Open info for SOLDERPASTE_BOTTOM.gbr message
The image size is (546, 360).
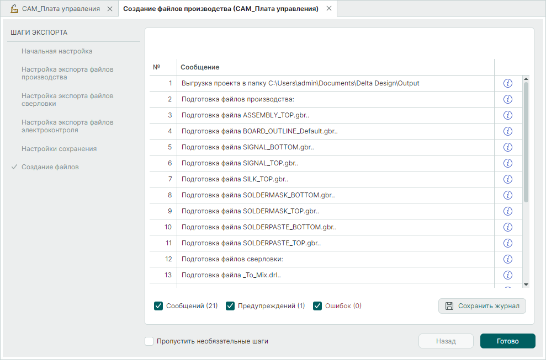pos(508,227)
